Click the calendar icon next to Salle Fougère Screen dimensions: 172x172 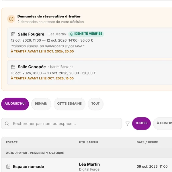13,34
